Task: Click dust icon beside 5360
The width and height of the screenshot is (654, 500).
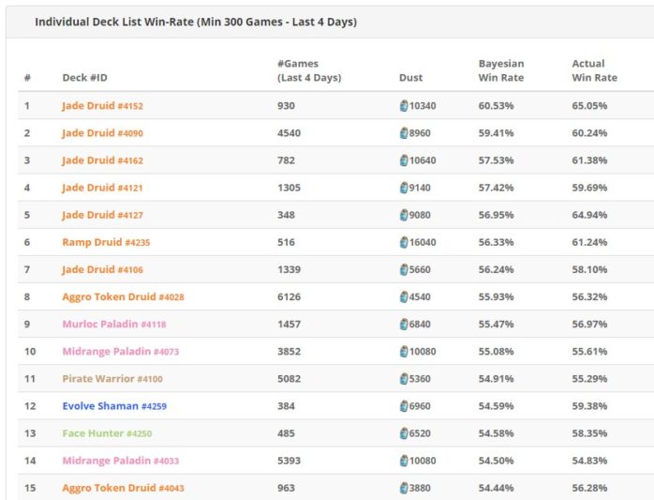Action: click(x=404, y=379)
